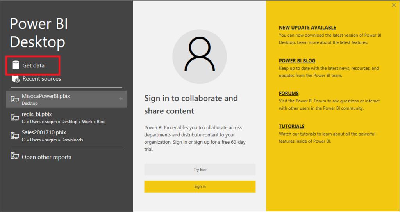Click the Sales2001710.pbix Downloads path
Viewport: 400px width, 212px height.
coord(52,140)
